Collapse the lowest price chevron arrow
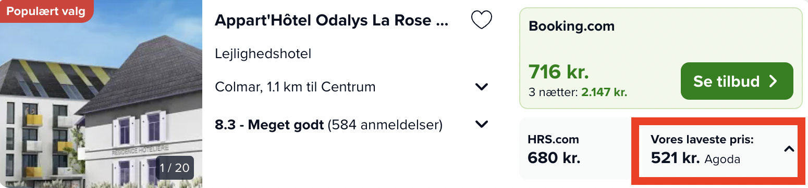 [789, 149]
